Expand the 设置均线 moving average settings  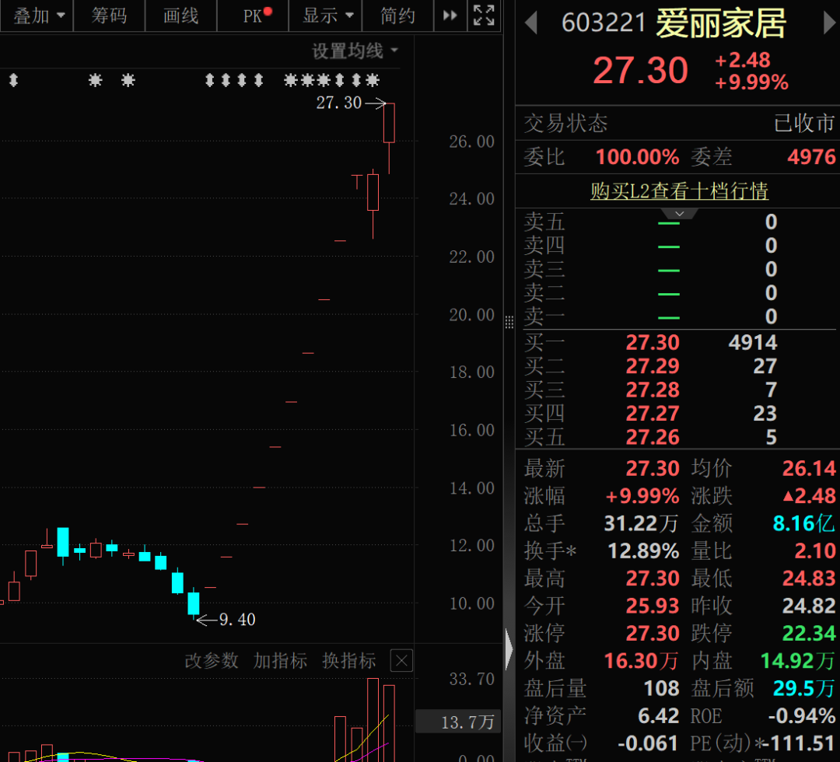click(355, 51)
